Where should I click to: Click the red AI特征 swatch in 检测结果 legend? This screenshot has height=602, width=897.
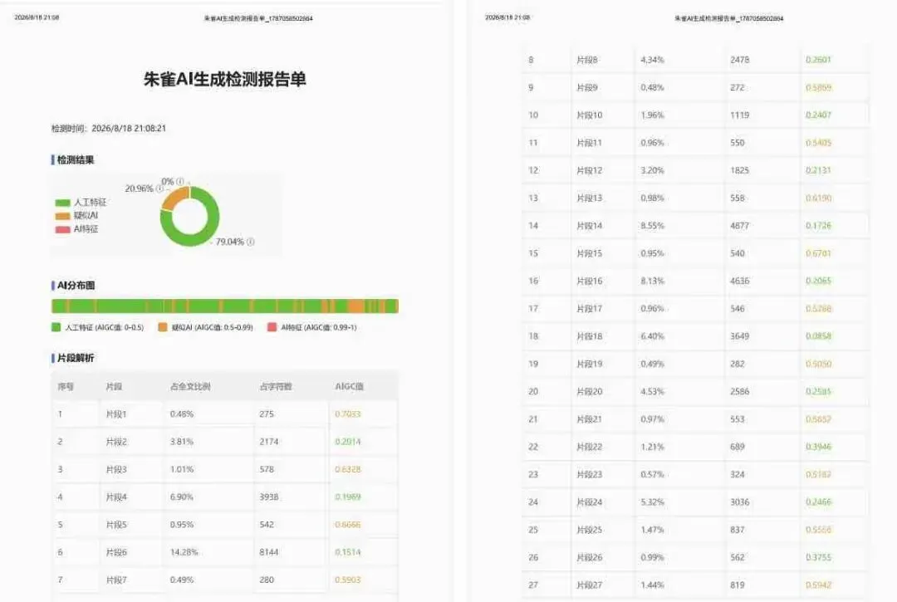click(x=62, y=229)
